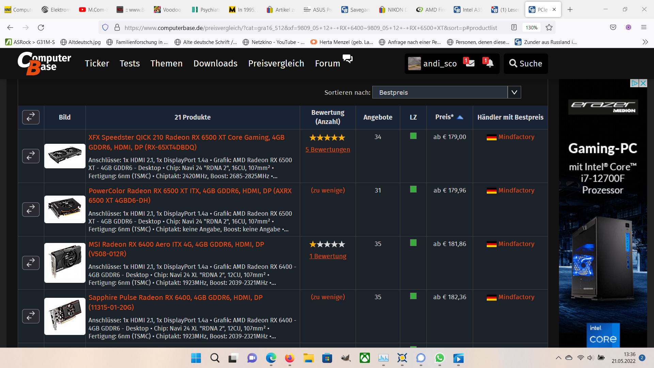This screenshot has height=368, width=654.
Task: Click compare icon for XFX Speedster row
Action: click(31, 156)
